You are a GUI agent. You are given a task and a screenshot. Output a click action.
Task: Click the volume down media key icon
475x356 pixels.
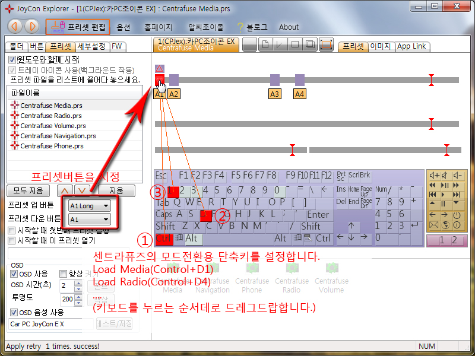pos(457,175)
